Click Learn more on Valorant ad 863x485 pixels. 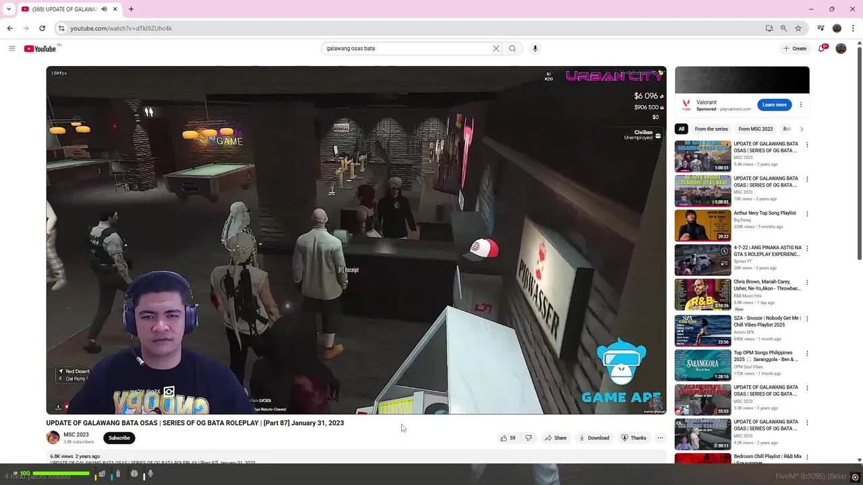(x=774, y=105)
